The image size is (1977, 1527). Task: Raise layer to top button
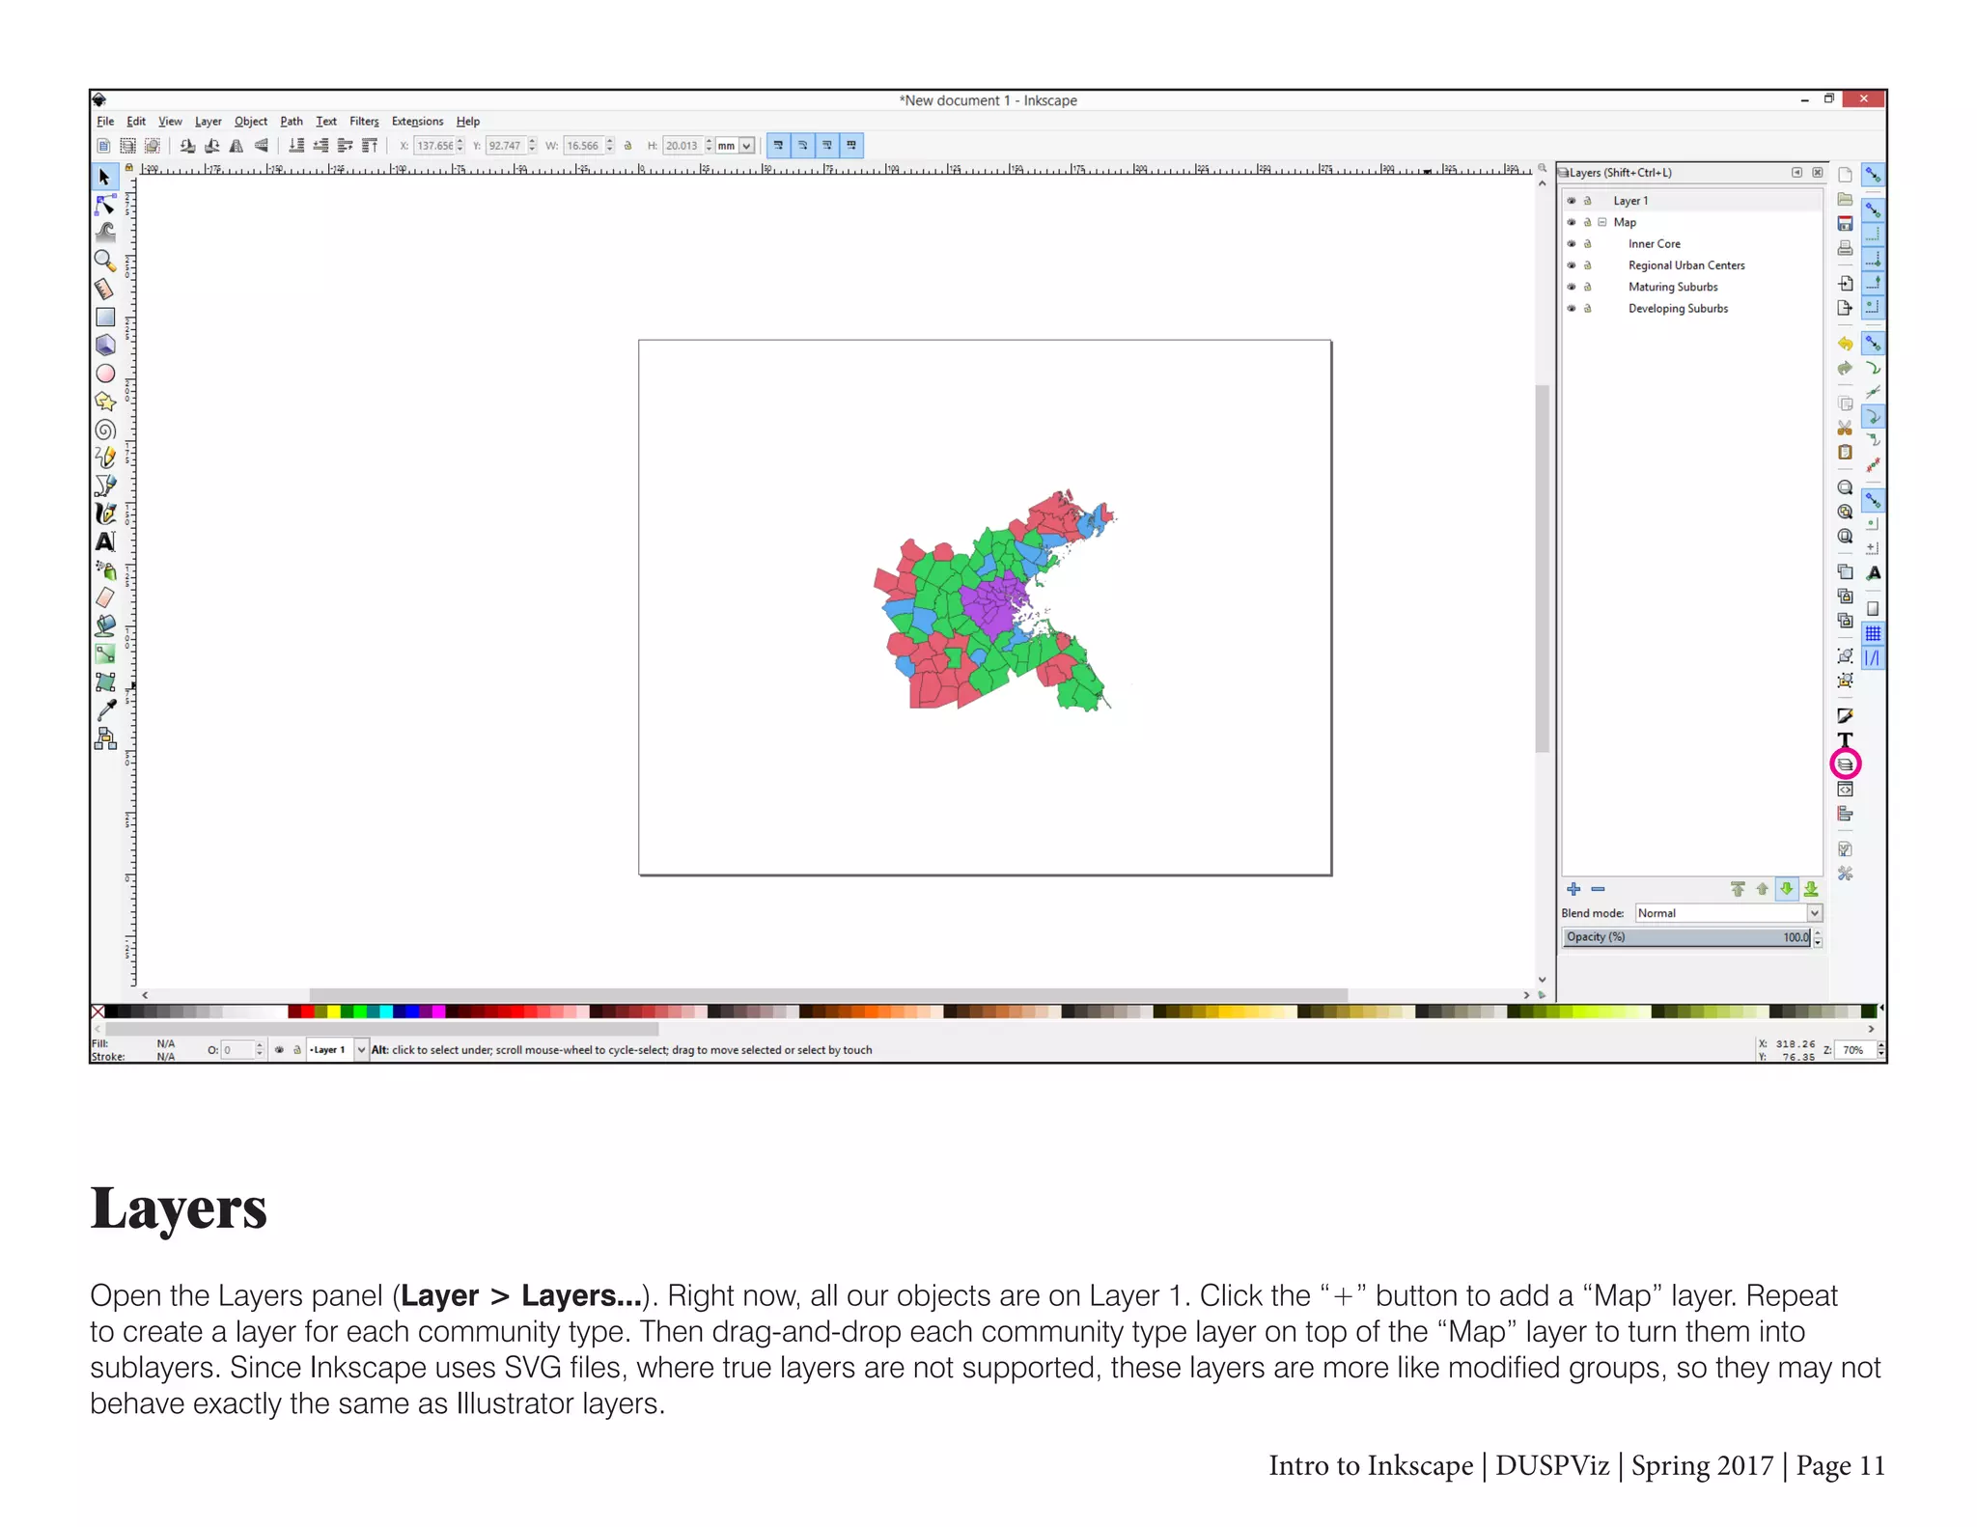point(1738,889)
